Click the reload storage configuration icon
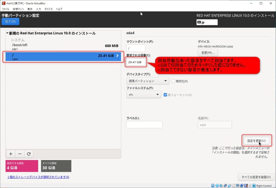This screenshot has height=188, width=276. (29, 154)
